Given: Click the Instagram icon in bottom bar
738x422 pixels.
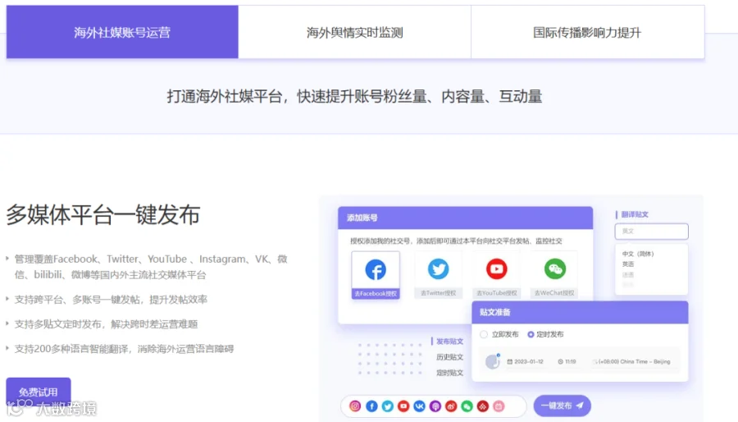Looking at the screenshot, I should (x=355, y=406).
